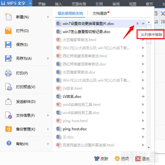Screen dimensions: 165x165
Task: Choose 打印预览(V) menu entry
Action: [x=26, y=87]
